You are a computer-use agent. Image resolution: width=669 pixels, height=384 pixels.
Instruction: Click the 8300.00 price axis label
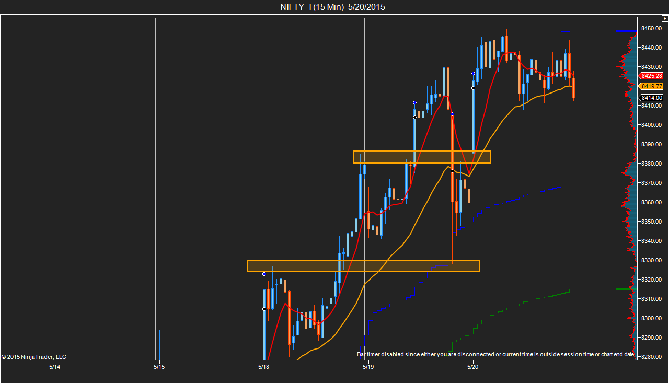coord(652,318)
